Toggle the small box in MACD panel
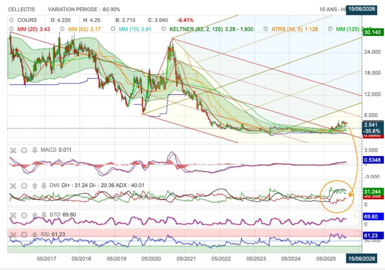The height and width of the screenshot is (270, 385). point(358,149)
